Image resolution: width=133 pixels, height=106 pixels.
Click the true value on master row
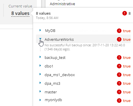[x=127, y=92]
